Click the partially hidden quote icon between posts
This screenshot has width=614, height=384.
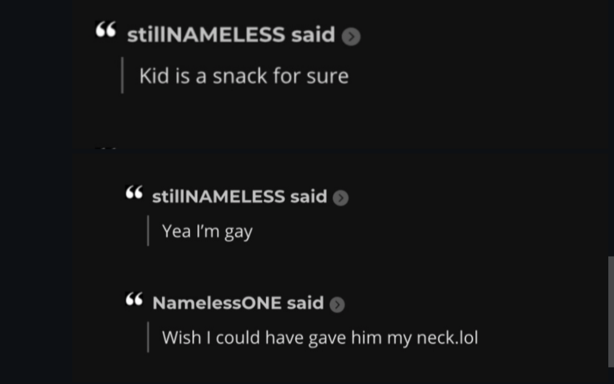106,148
